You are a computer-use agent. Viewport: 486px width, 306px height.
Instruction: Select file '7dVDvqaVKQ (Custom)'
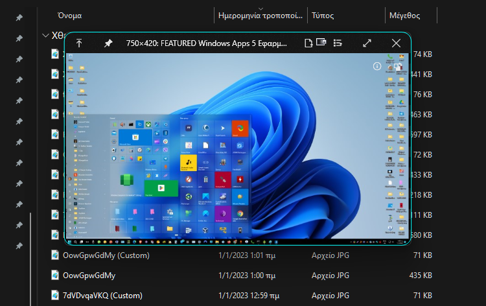pos(102,296)
